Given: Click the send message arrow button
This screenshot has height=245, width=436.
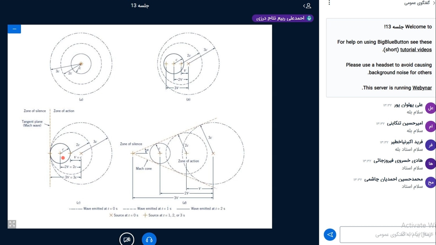Looking at the screenshot, I should coord(330,234).
